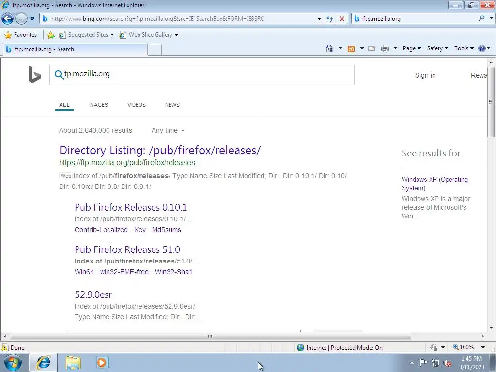
Task: Click the win32-EME-free sublink
Action: coord(124,272)
